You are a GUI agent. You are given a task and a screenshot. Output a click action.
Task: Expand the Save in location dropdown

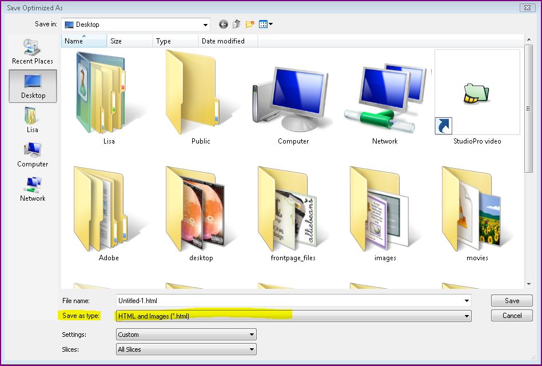click(x=204, y=24)
